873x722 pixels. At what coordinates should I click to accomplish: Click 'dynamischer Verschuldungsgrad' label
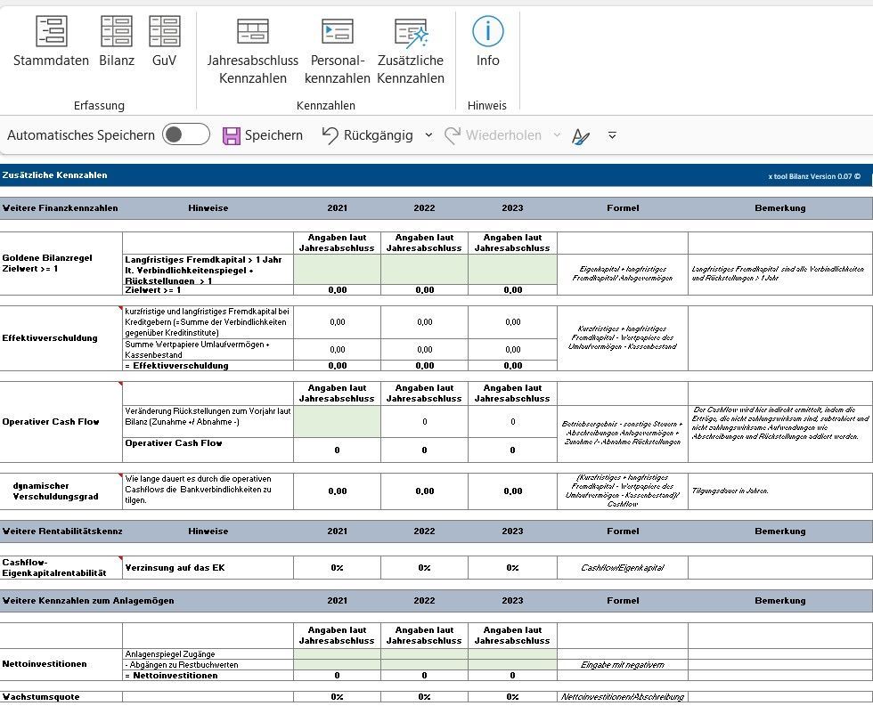click(55, 491)
